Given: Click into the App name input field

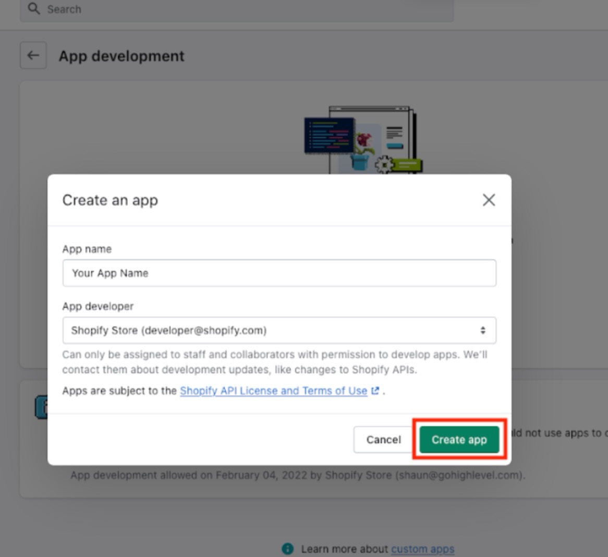Looking at the screenshot, I should click(279, 273).
